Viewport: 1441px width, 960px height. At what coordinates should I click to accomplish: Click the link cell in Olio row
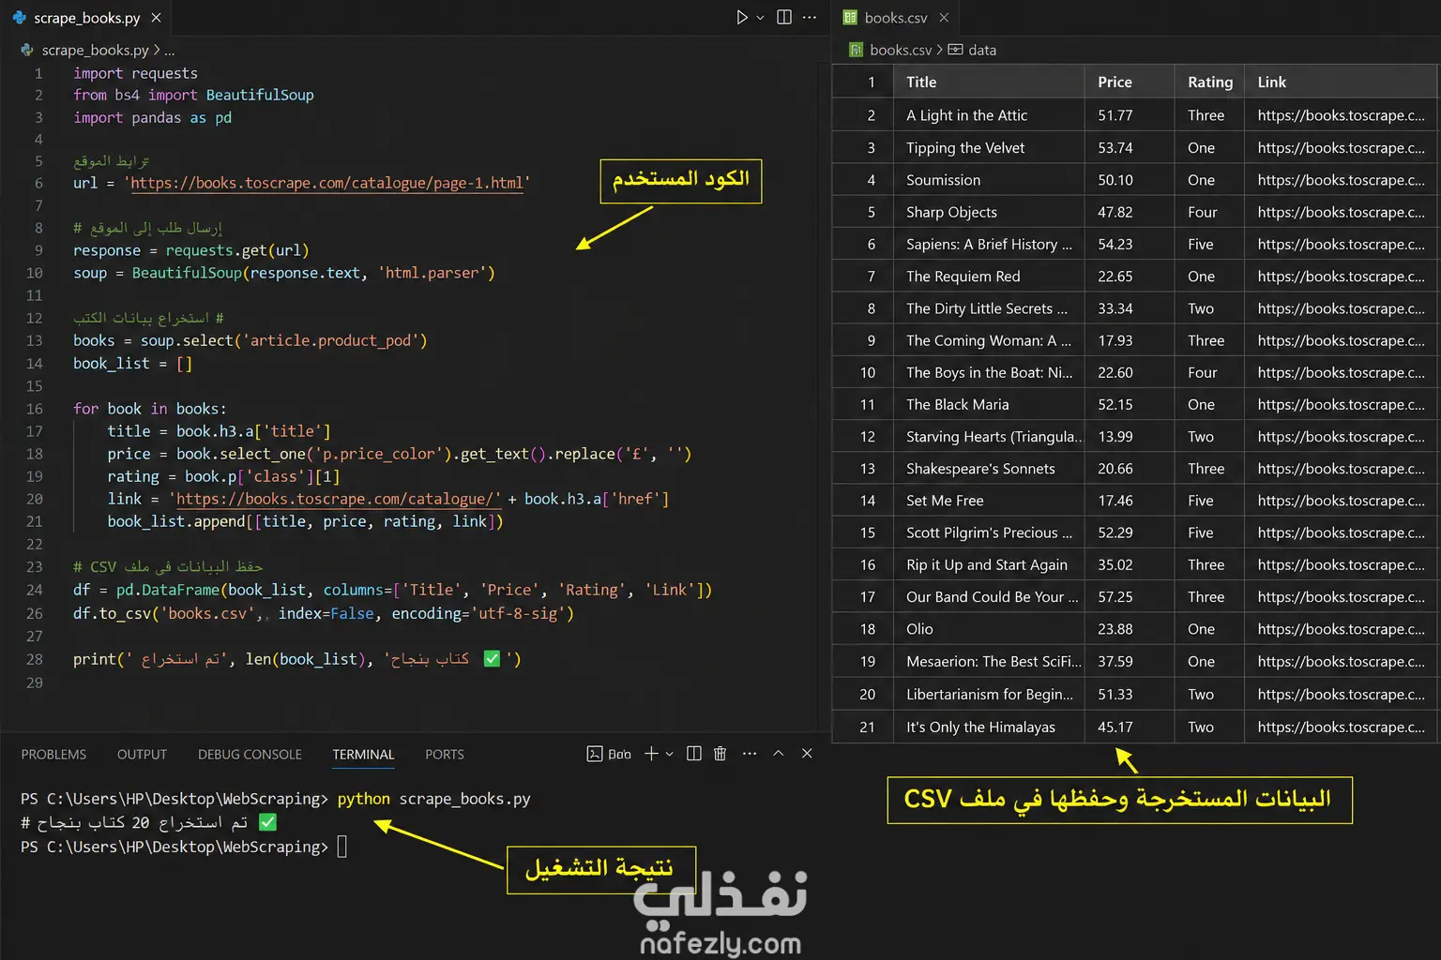pos(1341,629)
